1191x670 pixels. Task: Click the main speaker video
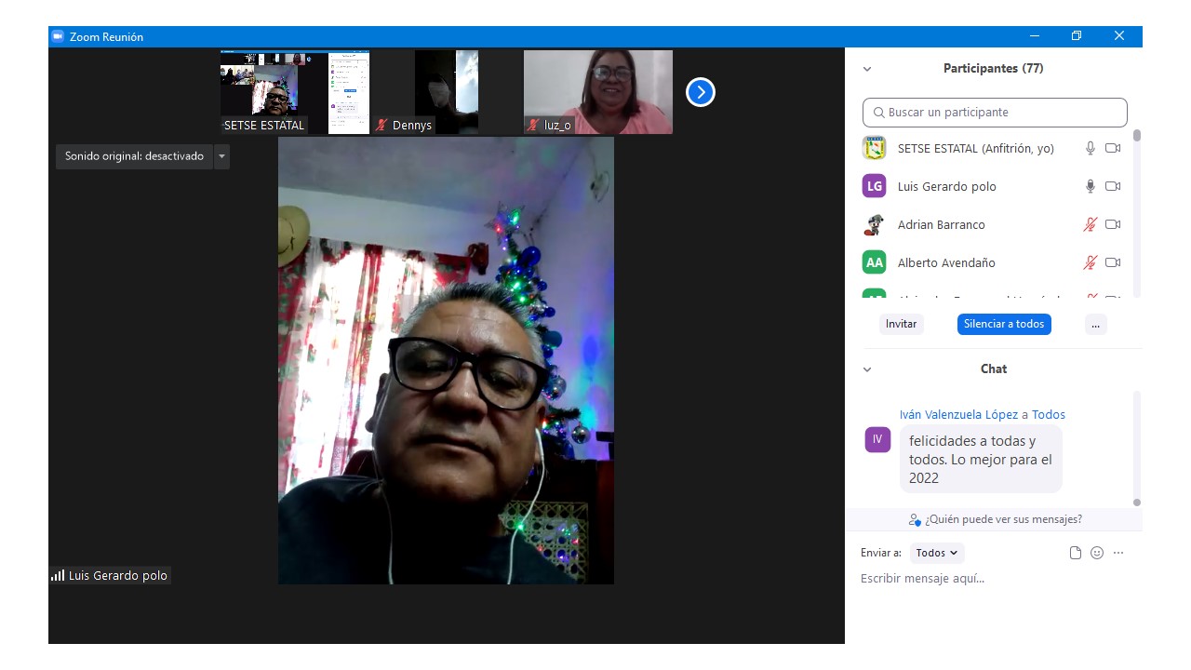446,361
